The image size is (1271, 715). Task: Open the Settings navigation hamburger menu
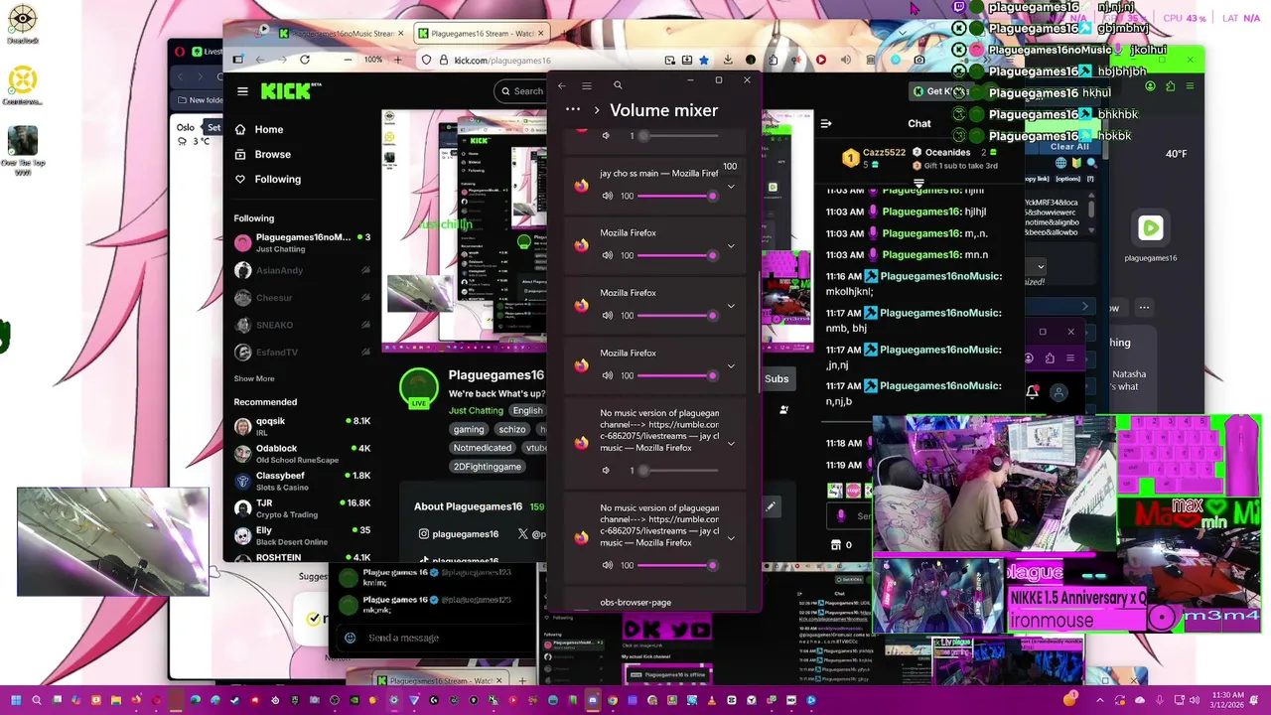coord(587,85)
